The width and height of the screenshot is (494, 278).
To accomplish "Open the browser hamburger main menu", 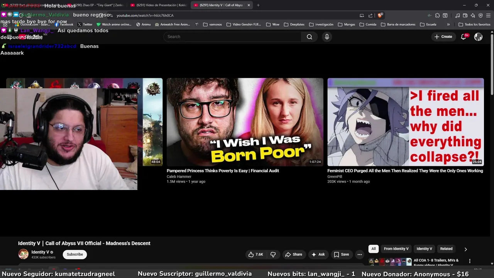I will click(x=488, y=15).
